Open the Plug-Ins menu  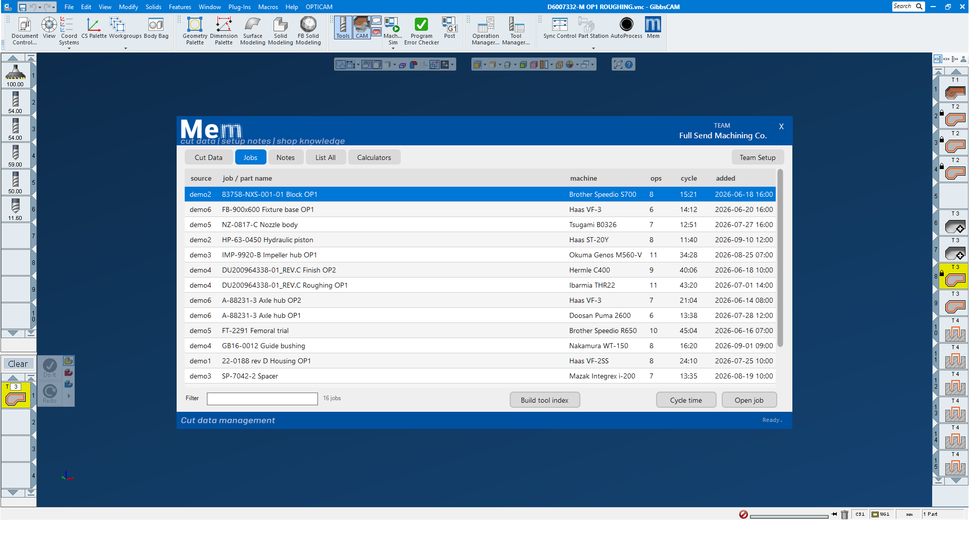point(239,7)
